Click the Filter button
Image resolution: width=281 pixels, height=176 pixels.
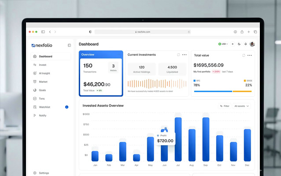click(x=225, y=106)
